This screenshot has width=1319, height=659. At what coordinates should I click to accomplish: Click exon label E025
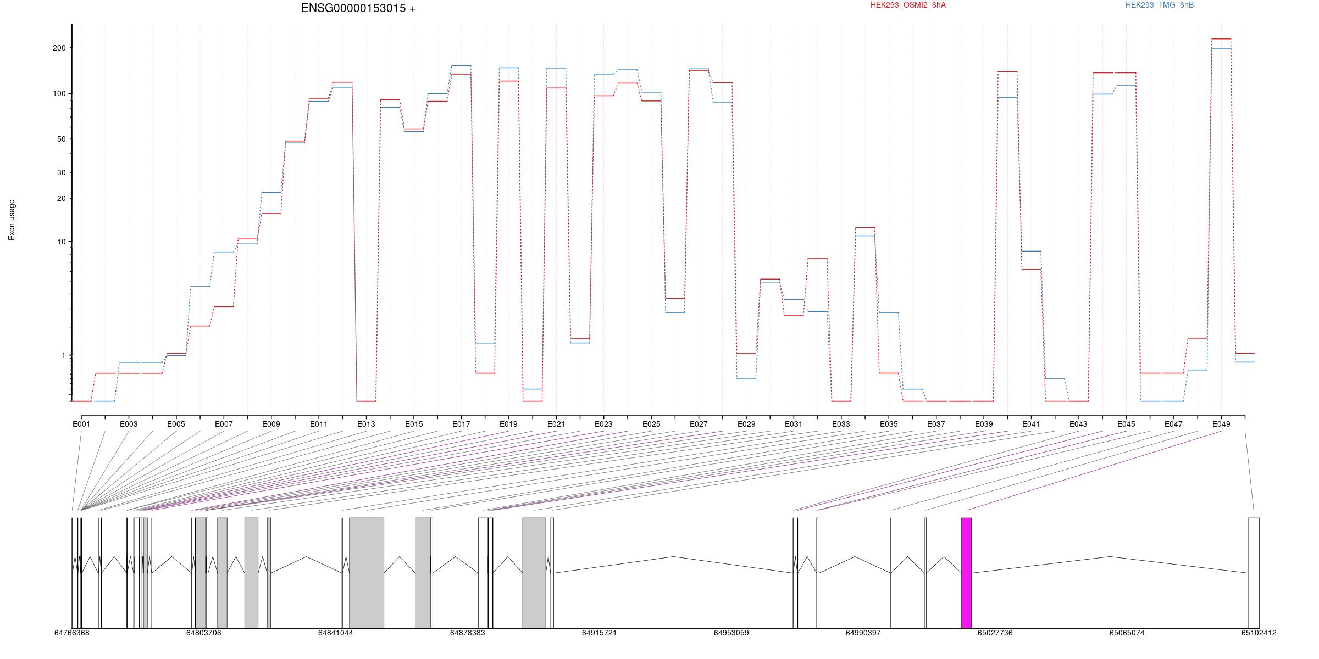click(651, 424)
